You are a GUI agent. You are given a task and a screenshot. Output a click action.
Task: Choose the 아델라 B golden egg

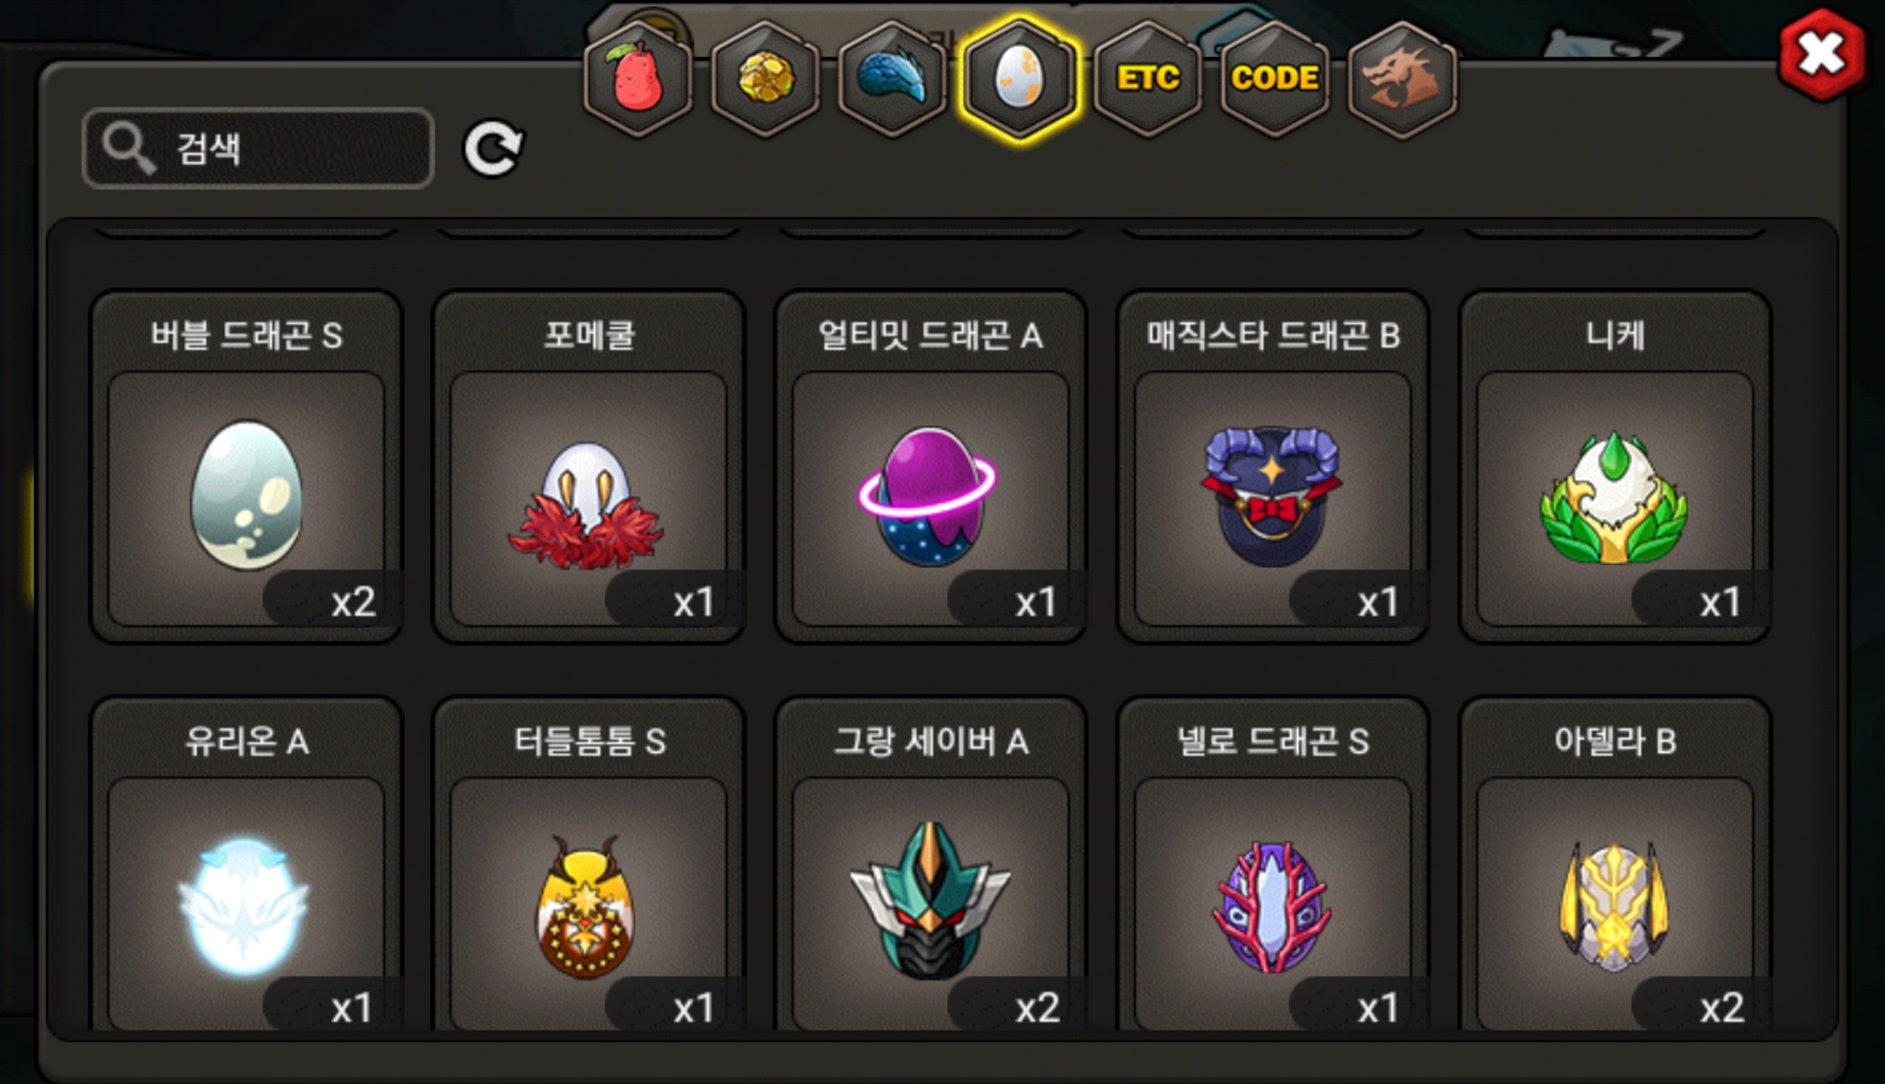[x=1615, y=865]
